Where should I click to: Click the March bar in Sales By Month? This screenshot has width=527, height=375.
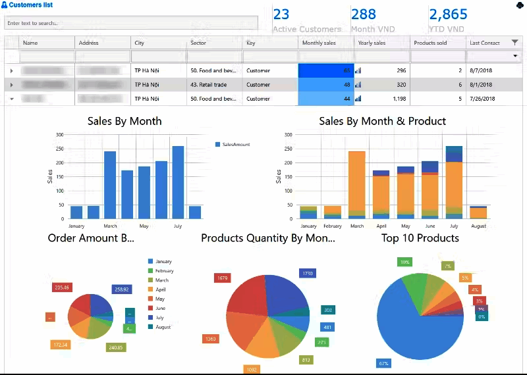coord(110,185)
